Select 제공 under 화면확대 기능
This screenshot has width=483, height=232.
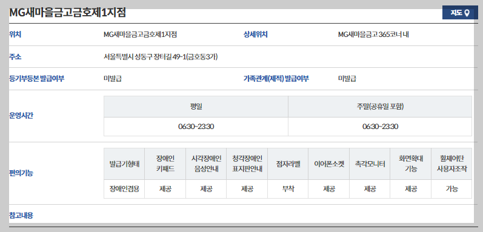pyautogui.click(x=411, y=189)
